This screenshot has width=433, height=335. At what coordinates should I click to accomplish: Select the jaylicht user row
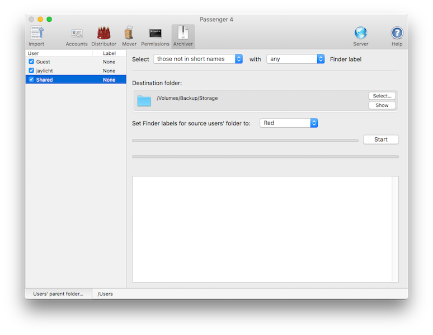tap(76, 71)
